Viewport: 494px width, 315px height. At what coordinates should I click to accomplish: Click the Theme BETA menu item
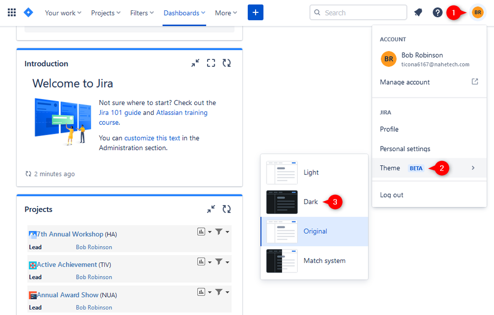(429, 168)
